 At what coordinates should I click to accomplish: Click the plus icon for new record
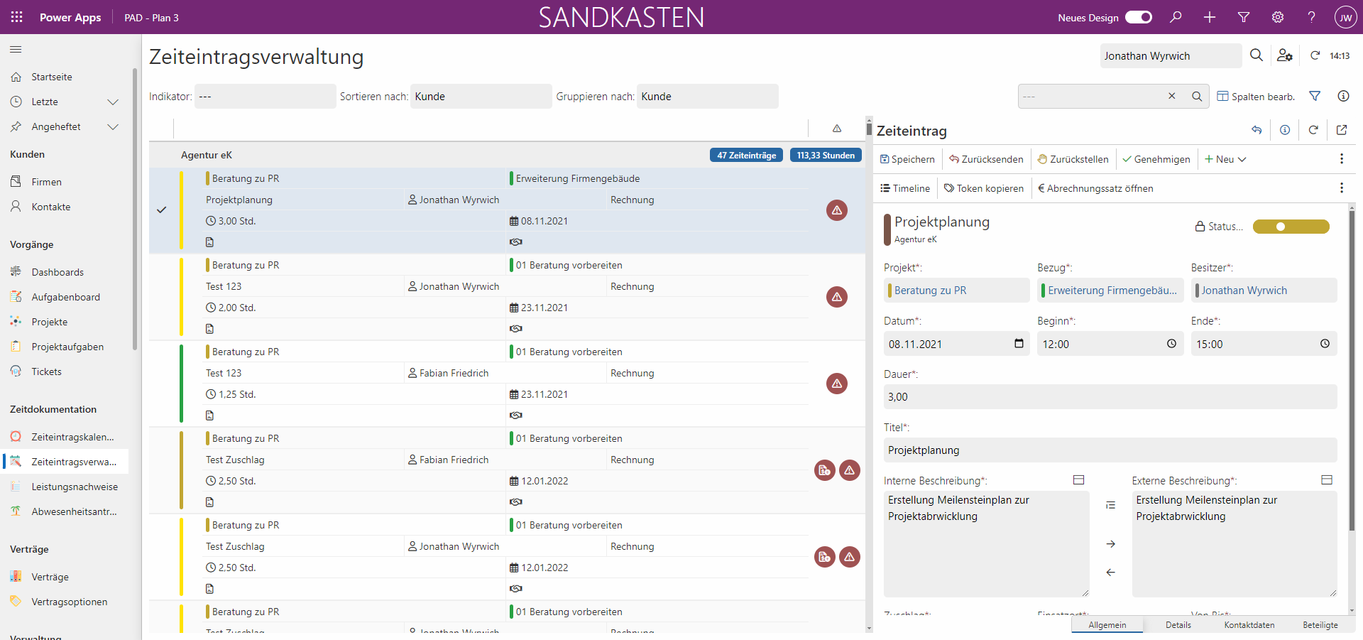coord(1210,17)
